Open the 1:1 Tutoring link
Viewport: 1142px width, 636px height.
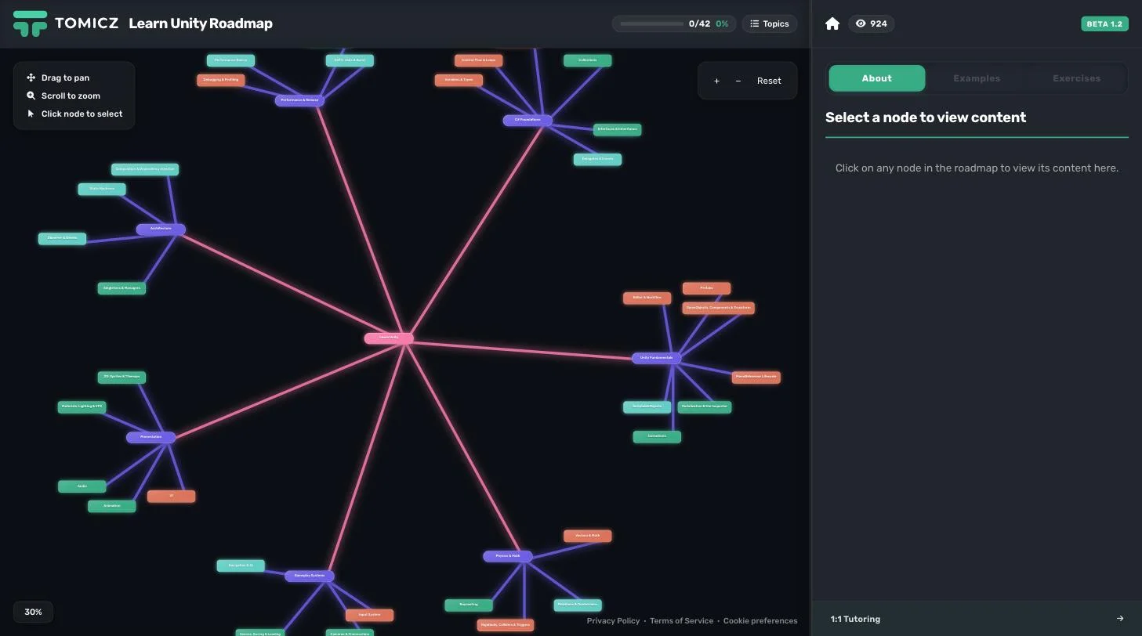pos(977,619)
